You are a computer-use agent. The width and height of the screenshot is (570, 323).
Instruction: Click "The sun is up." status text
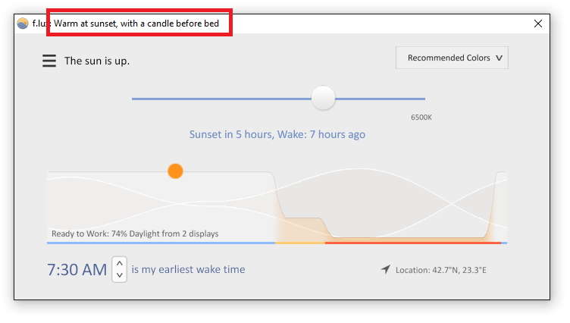pos(97,61)
